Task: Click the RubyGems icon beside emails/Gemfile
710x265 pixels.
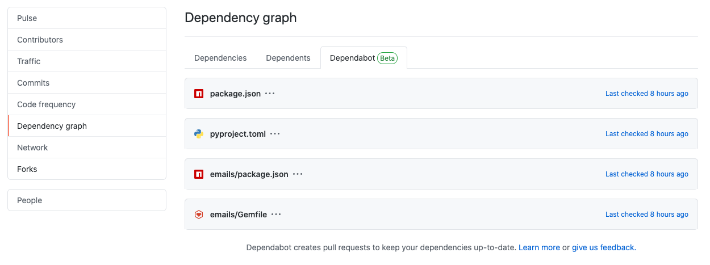Action: (199, 214)
